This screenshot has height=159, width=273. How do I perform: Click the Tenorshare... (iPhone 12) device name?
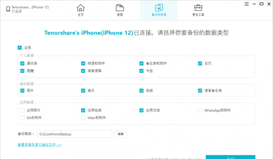(30, 7)
